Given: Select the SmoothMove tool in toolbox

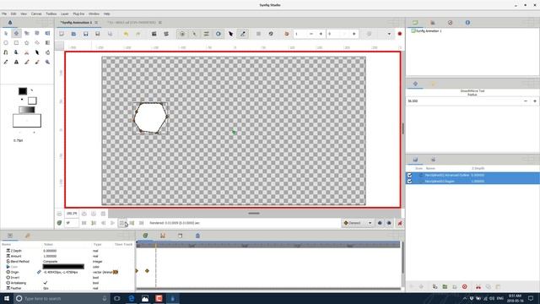Looking at the screenshot, I should coord(16,34).
